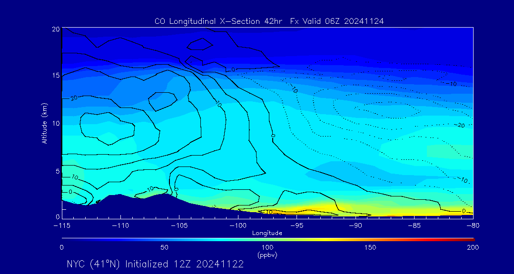The width and height of the screenshot is (514, 274).
Task: Click the colorbar scale label '200'
Action: tap(474, 247)
